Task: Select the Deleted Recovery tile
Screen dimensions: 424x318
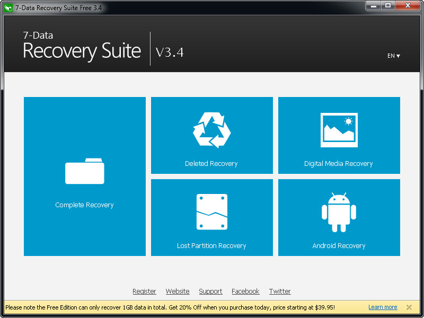Action: click(211, 135)
